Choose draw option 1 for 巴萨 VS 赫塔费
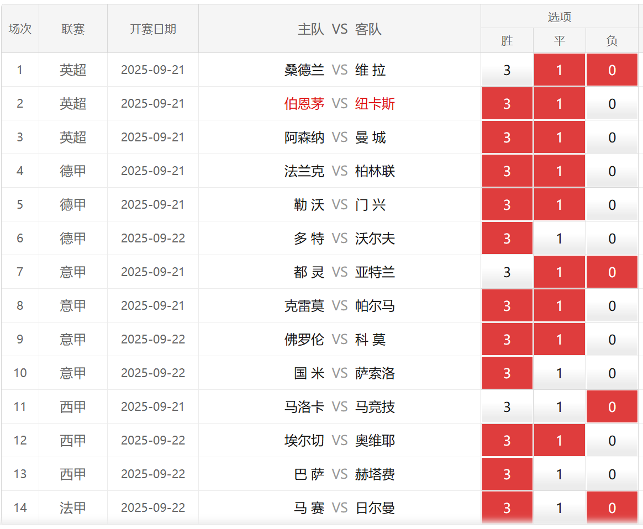This screenshot has width=643, height=529. [x=559, y=474]
